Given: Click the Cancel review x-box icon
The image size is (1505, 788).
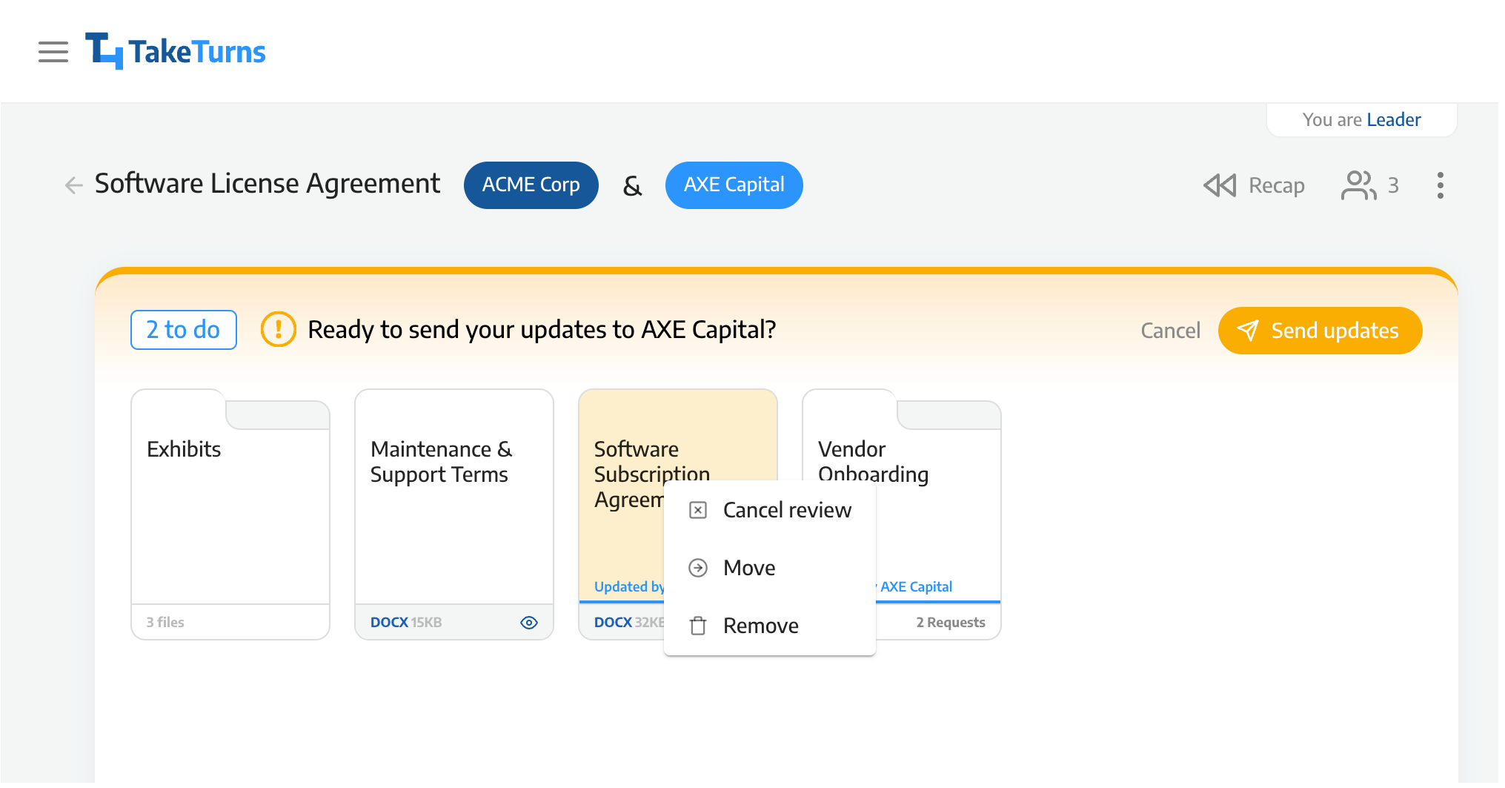Looking at the screenshot, I should (698, 510).
